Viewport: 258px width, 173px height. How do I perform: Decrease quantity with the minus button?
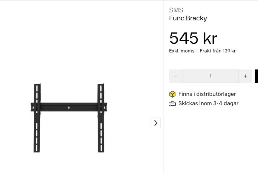click(176, 76)
